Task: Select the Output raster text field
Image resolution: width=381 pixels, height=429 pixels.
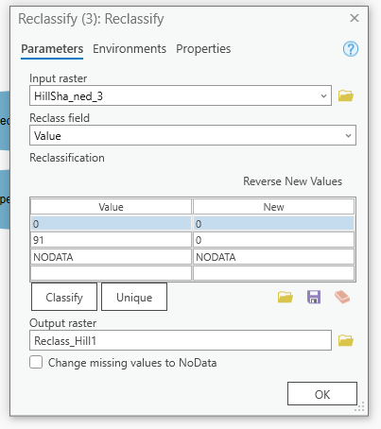Action: click(x=181, y=340)
